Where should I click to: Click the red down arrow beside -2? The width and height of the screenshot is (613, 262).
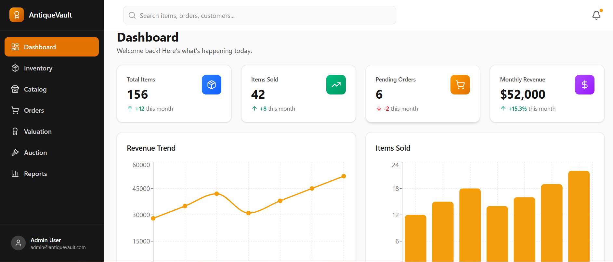tap(379, 108)
